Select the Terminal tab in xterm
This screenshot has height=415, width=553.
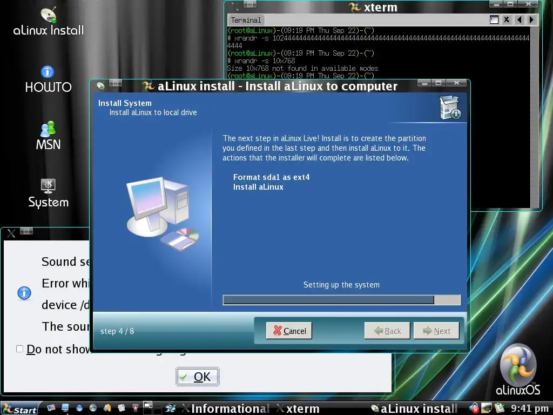[246, 20]
